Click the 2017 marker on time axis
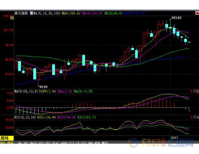The image size is (199, 154). [174, 138]
